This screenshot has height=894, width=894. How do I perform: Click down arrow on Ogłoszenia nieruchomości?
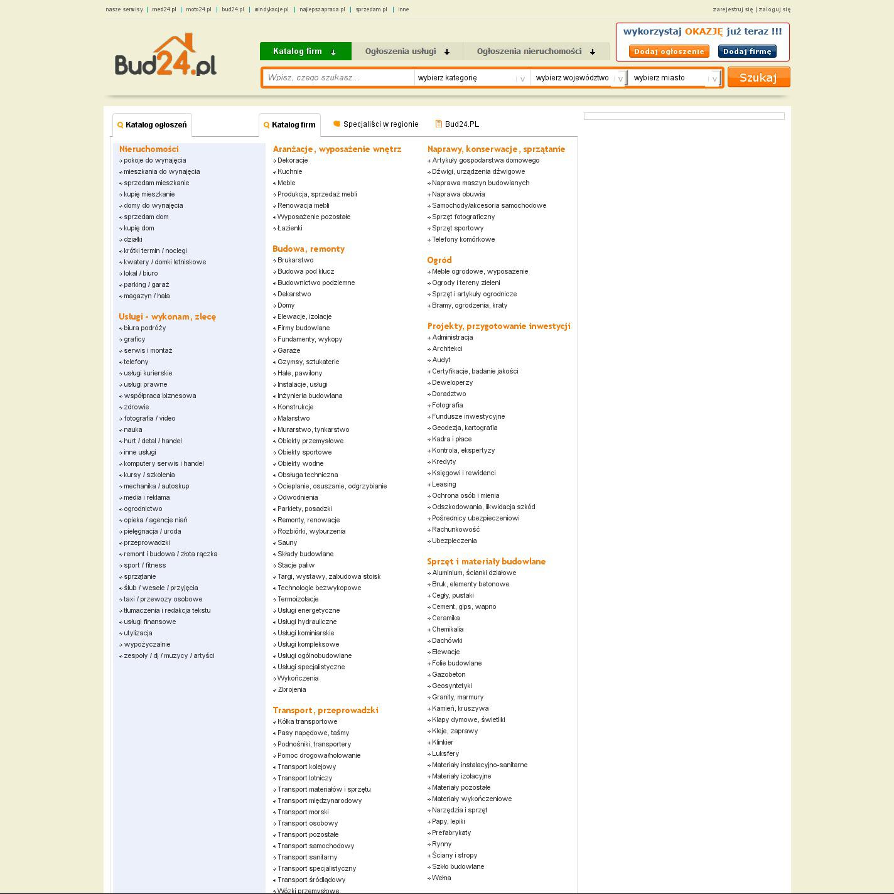point(592,52)
